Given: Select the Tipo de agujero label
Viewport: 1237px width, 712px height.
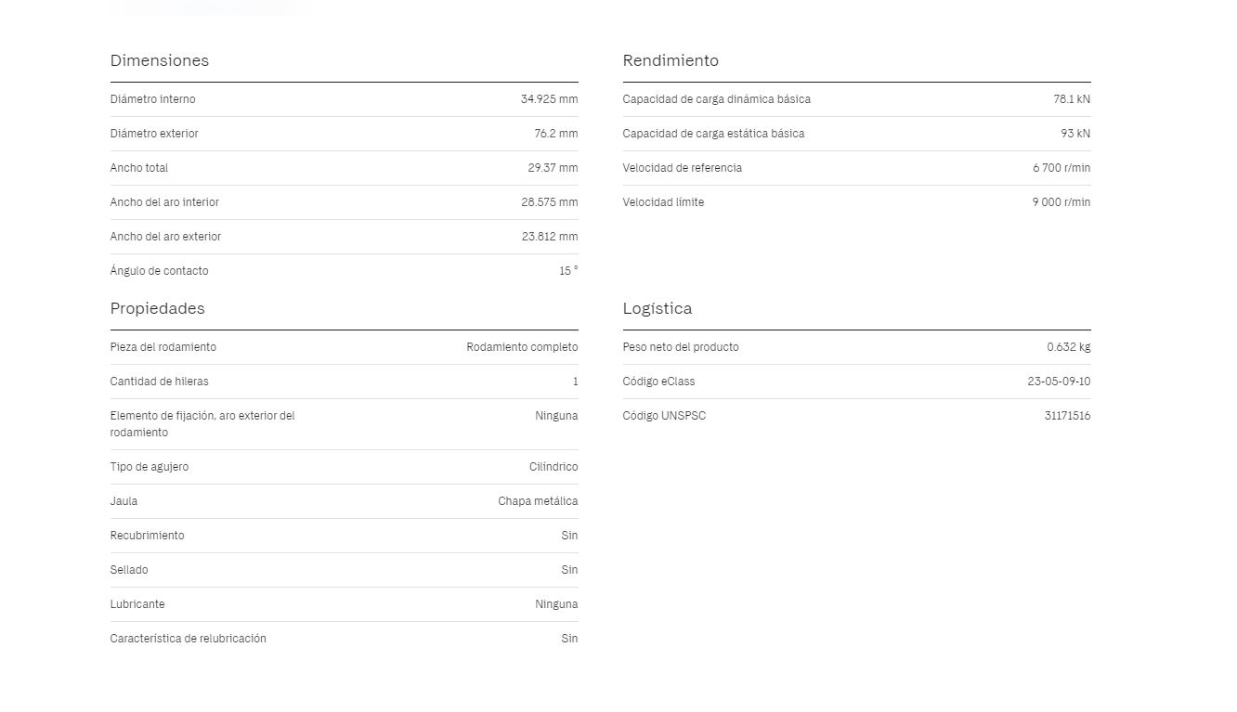Looking at the screenshot, I should click(x=149, y=467).
